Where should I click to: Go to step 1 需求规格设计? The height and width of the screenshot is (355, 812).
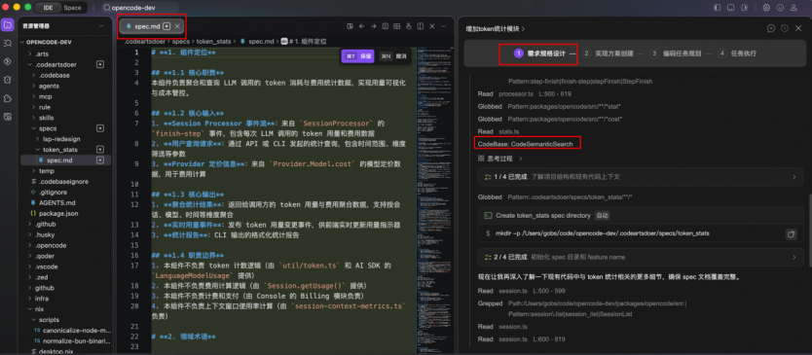tap(539, 53)
